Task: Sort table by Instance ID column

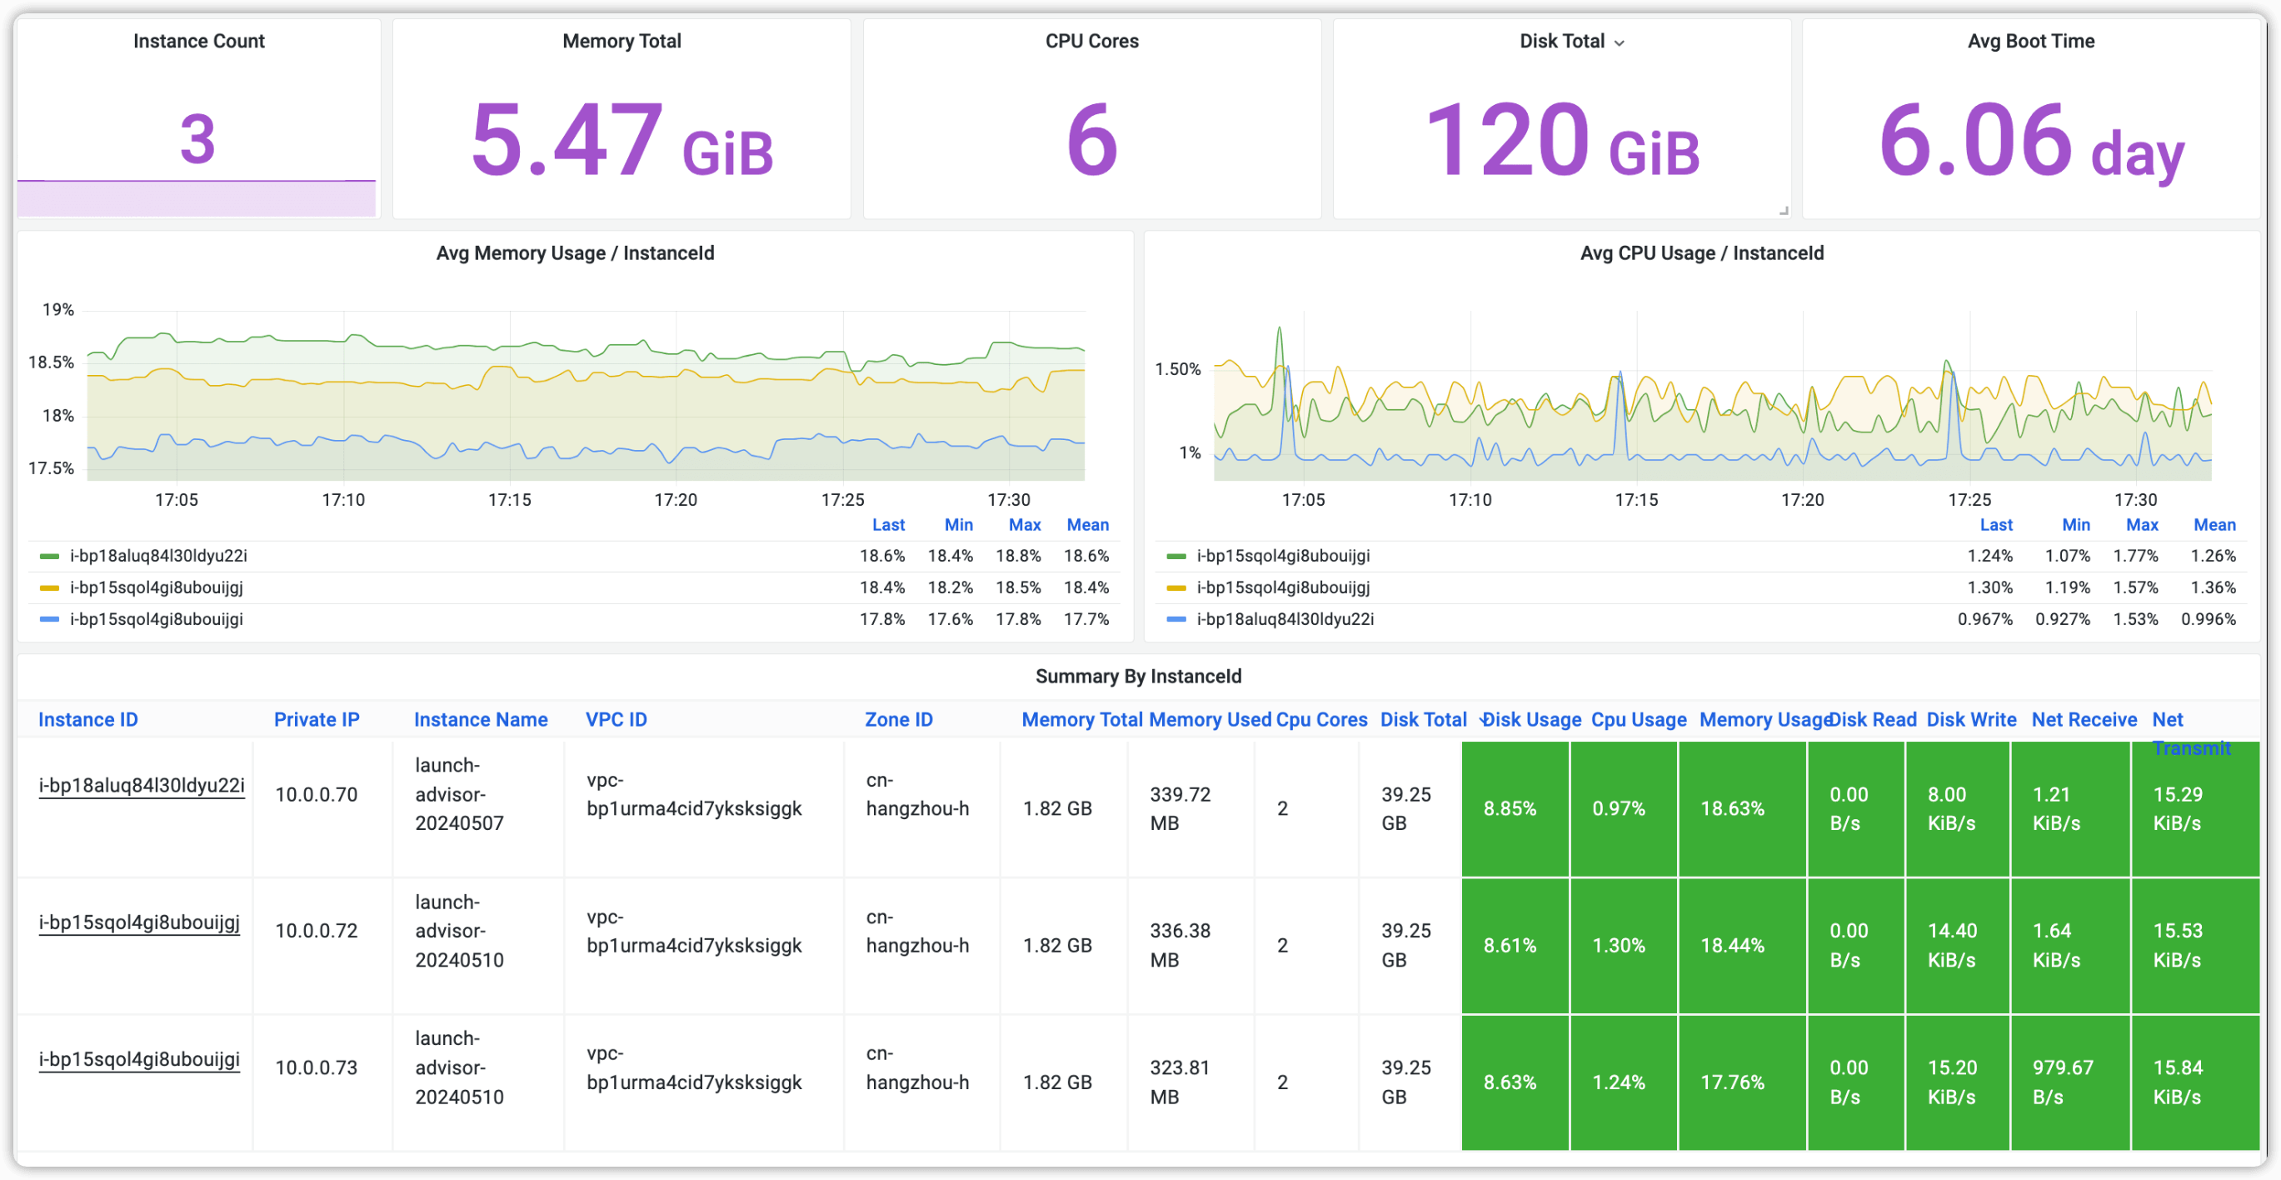Action: point(87,720)
